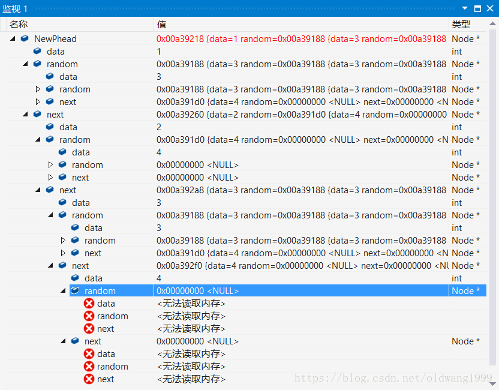
Task: Click cube icon of random directly under data 2
Action: click(x=50, y=139)
